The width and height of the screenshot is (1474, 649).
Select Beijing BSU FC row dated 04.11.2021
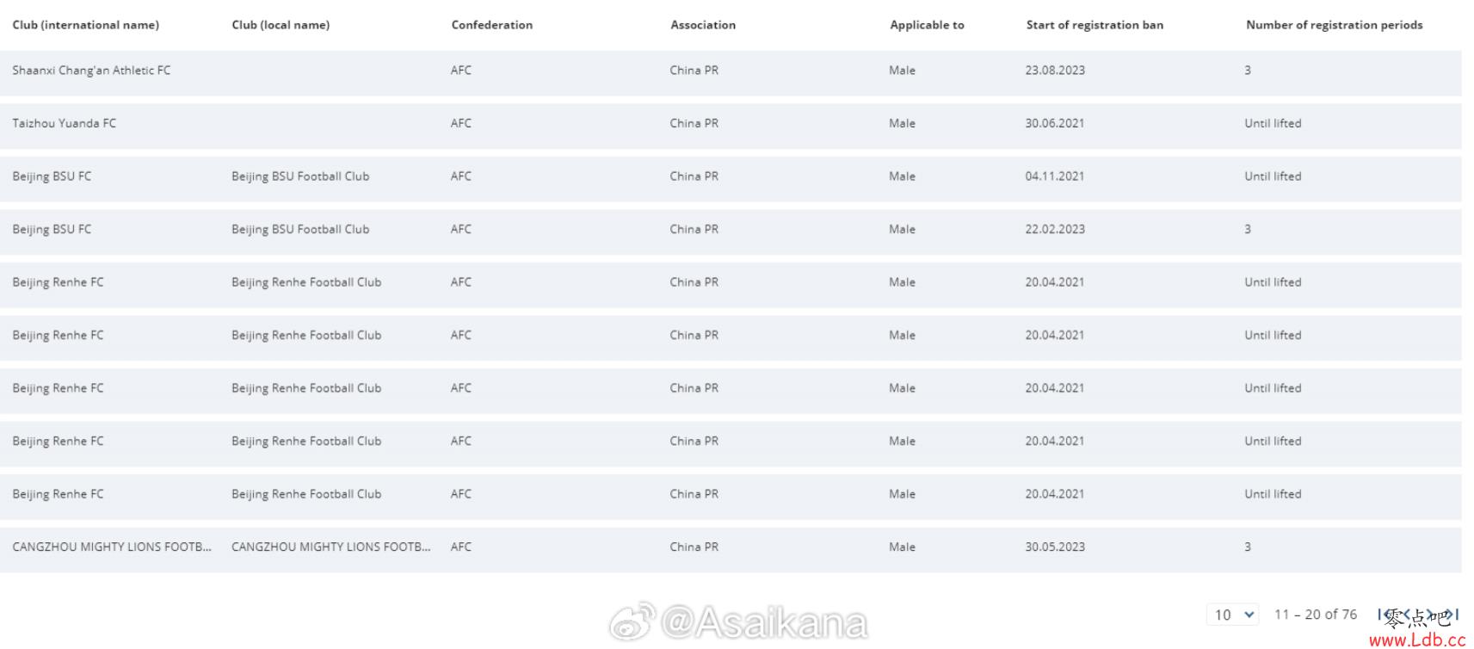tap(52, 176)
